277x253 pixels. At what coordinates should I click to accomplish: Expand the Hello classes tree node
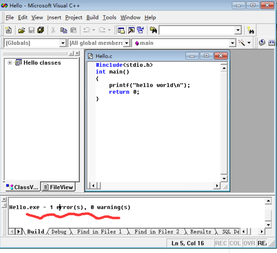coord(10,63)
